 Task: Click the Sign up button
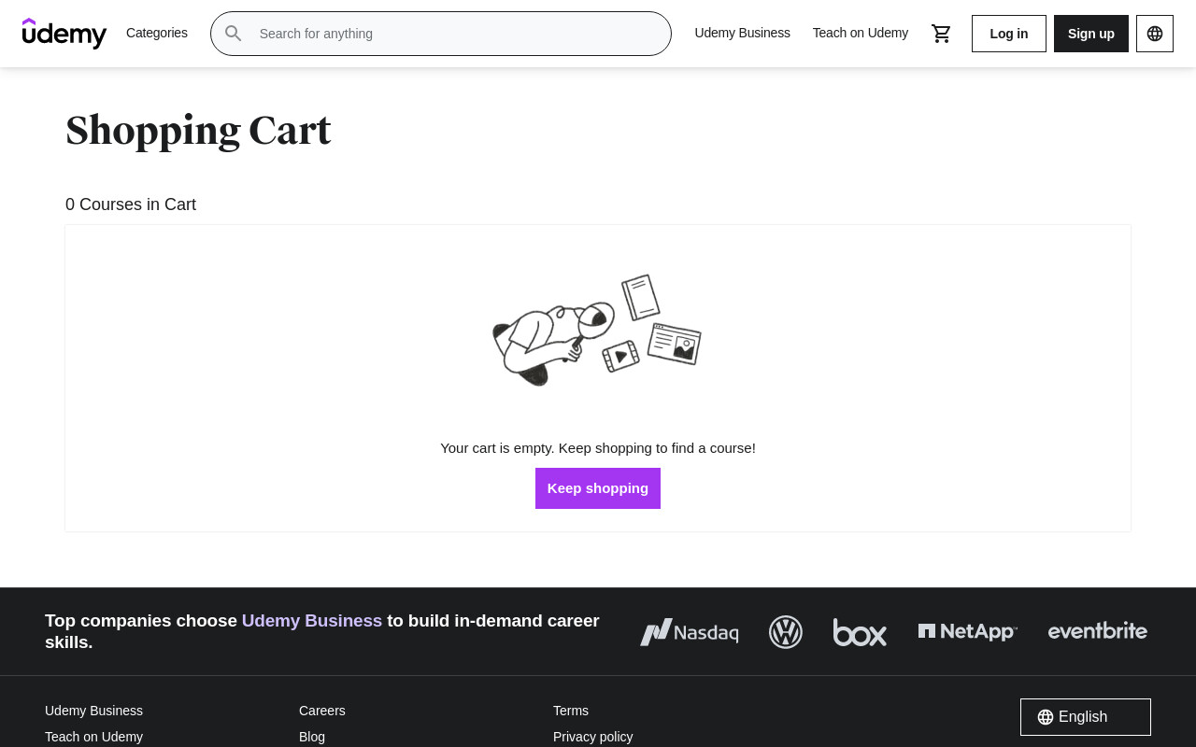tap(1091, 34)
